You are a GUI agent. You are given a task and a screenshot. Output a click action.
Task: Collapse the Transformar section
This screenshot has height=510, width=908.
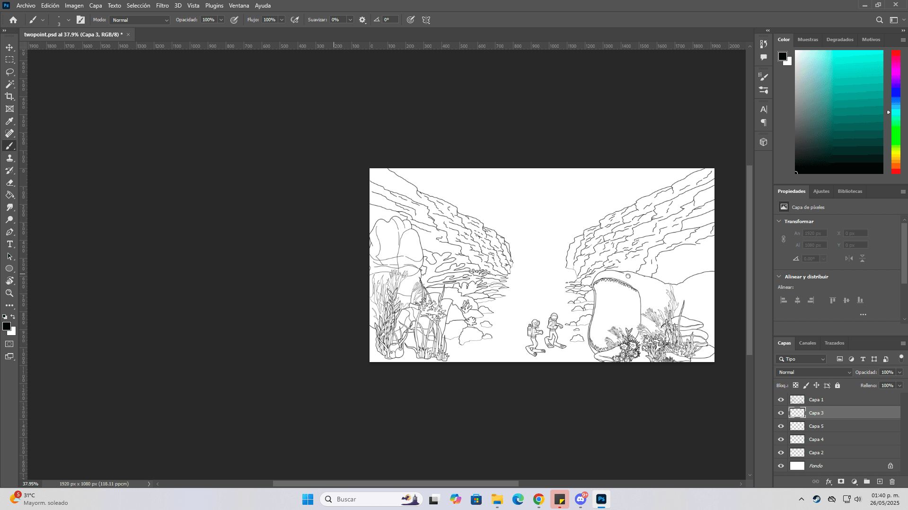(779, 221)
